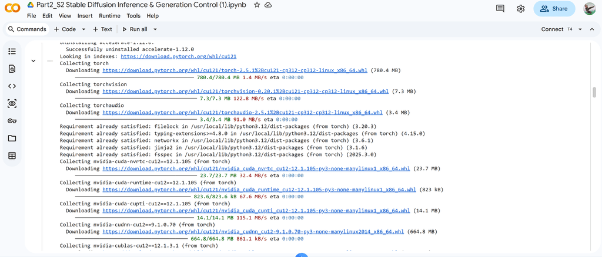Click the Share button
Image resolution: width=602 pixels, height=257 pixels.
pyautogui.click(x=554, y=8)
